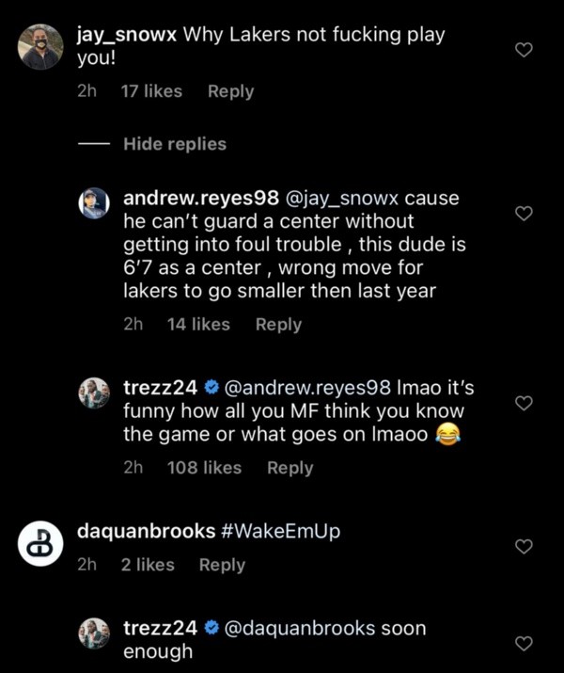Reply to trezz24's 108-likes comment
Screen dimensions: 564x673
coord(290,468)
